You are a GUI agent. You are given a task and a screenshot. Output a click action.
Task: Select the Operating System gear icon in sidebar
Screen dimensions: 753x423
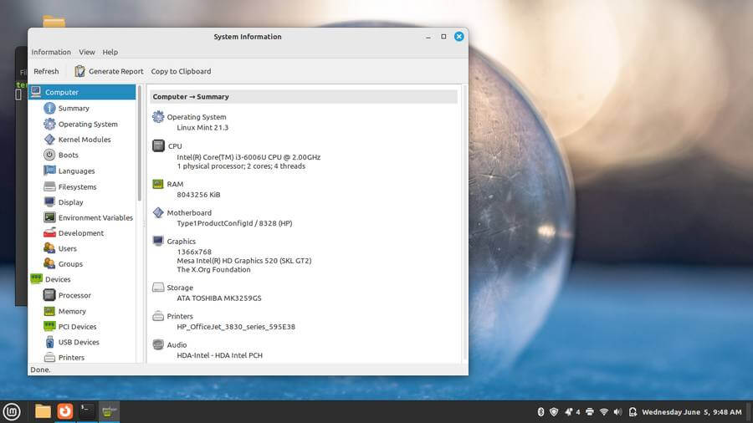[x=49, y=124]
